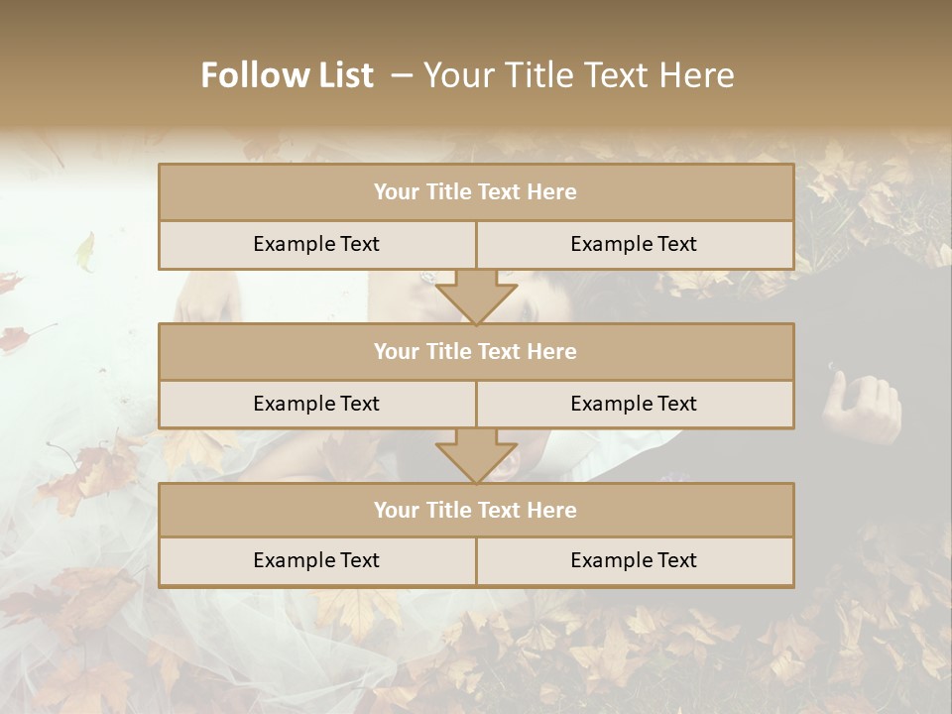952x714 pixels.
Task: Click the brown banner left of the title
Action: point(89,69)
